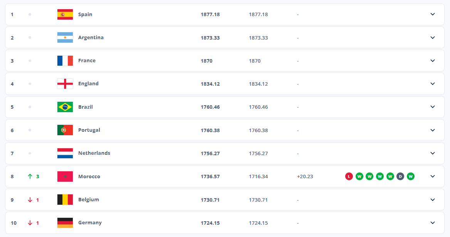
Task: Open the Netherlands row dropdown arrow
Action: [433, 153]
